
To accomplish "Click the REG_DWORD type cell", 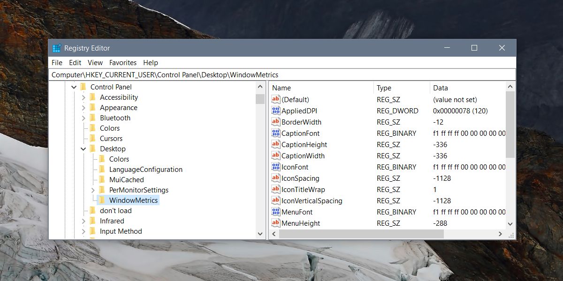I will point(396,111).
